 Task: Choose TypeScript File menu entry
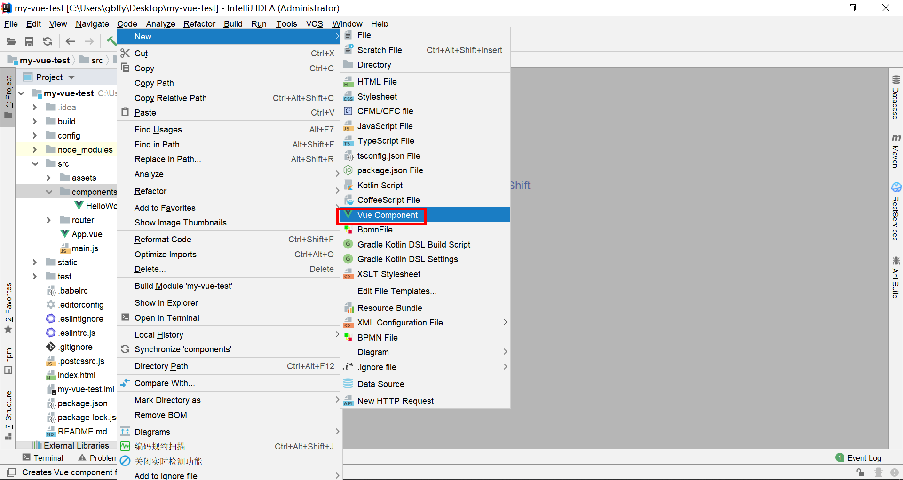point(425,141)
